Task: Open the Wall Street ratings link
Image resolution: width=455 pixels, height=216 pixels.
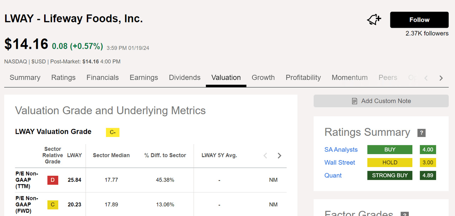Action: [x=339, y=162]
